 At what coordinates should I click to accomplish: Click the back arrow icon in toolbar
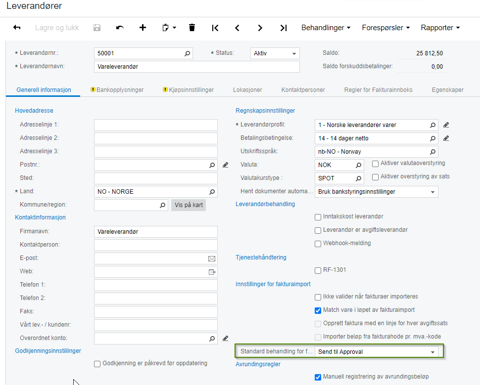[17, 28]
